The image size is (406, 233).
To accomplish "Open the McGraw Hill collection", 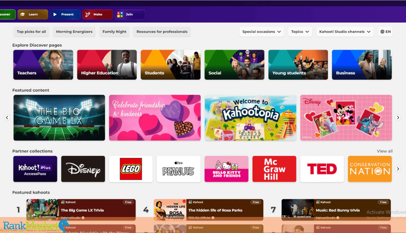I will [x=274, y=169].
